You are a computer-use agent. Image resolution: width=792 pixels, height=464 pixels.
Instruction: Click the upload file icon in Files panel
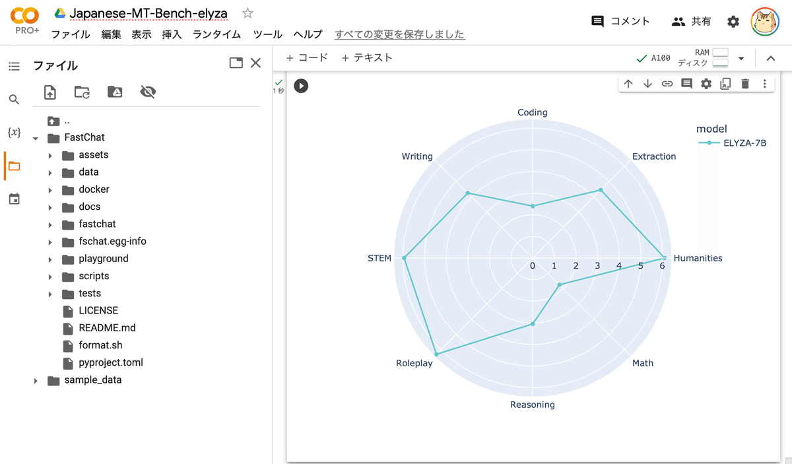click(50, 92)
